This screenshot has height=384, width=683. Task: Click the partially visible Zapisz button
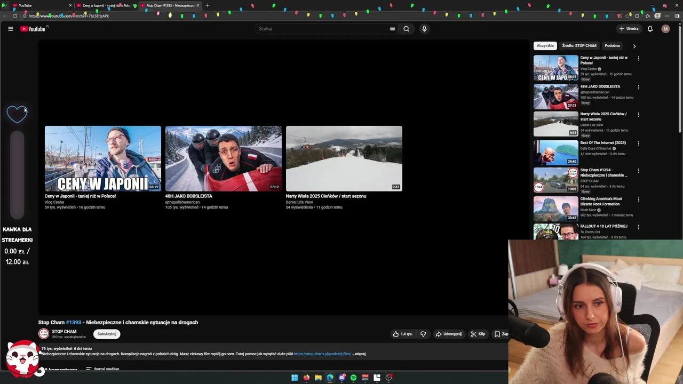coord(501,334)
